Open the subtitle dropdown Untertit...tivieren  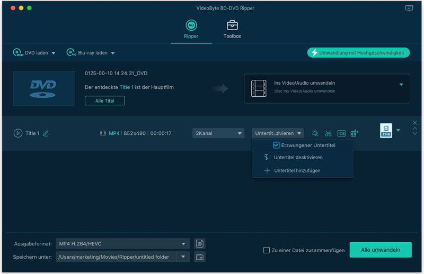pos(278,133)
